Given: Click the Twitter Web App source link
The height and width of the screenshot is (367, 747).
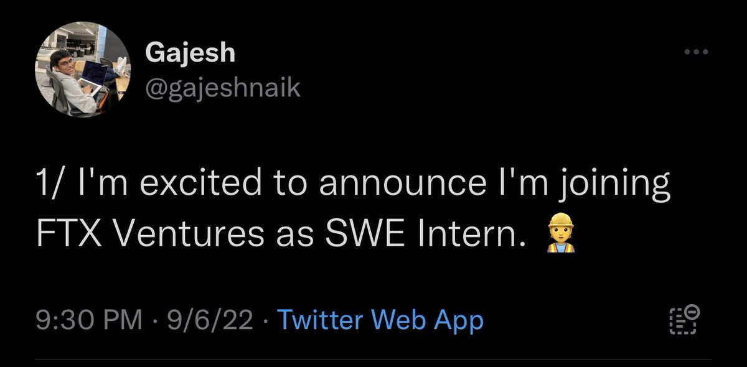Looking at the screenshot, I should click(x=378, y=321).
